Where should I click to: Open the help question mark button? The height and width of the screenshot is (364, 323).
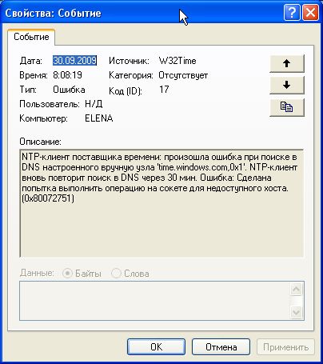click(x=292, y=13)
